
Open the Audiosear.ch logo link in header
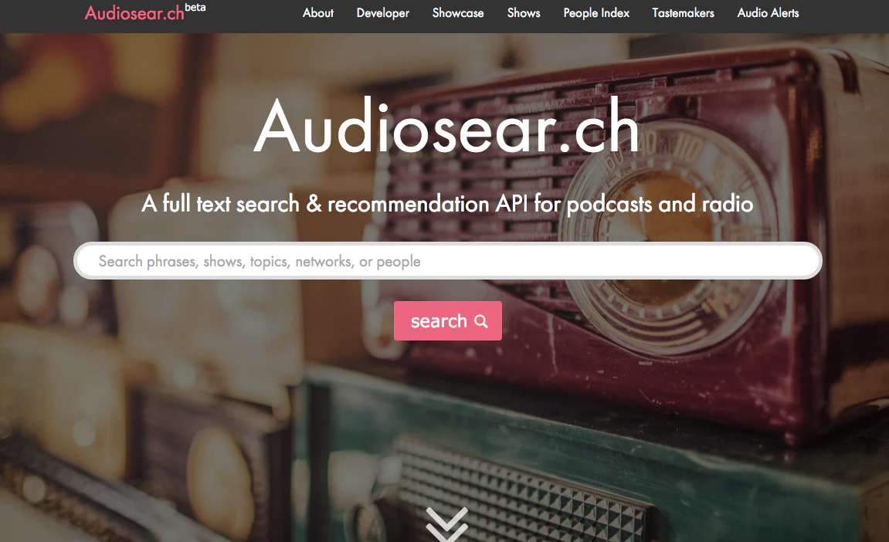tap(135, 13)
